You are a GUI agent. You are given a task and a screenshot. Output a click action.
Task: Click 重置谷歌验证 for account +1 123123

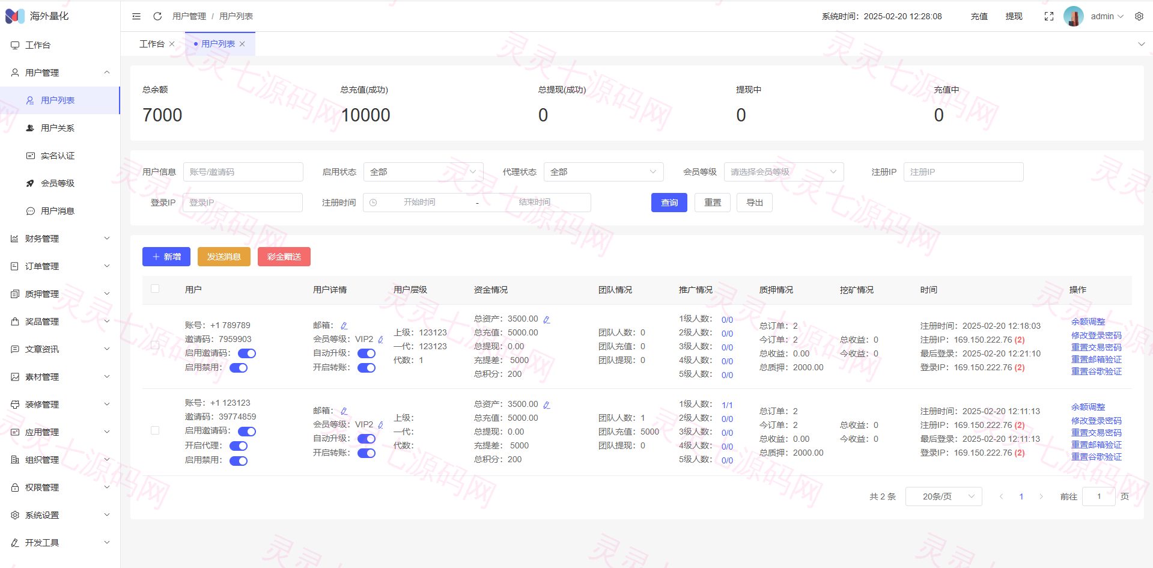[1097, 457]
